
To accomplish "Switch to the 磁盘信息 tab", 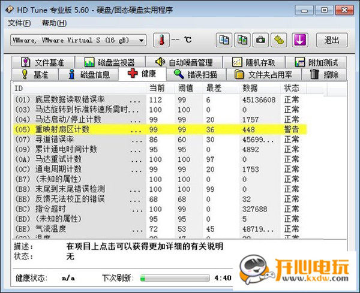I will pyautogui.click(x=89, y=75).
